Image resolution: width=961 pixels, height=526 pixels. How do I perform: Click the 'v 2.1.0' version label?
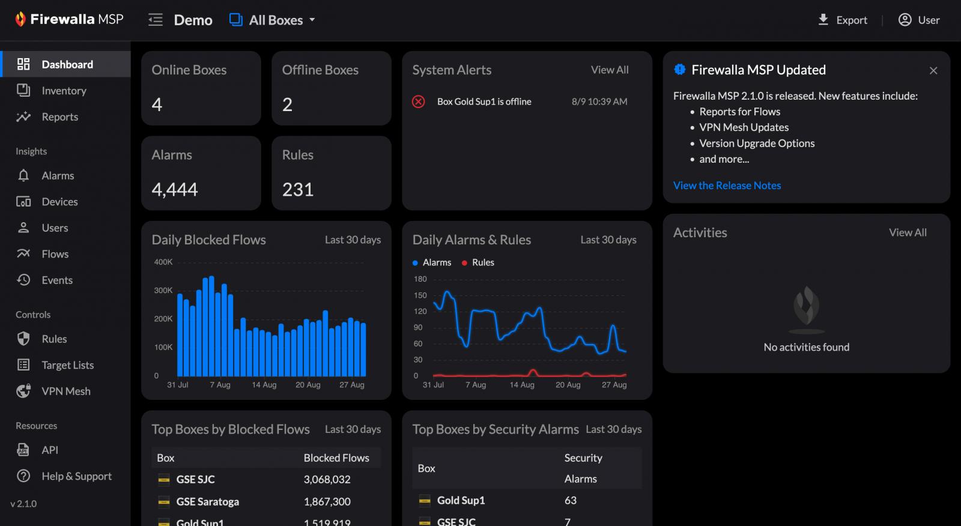point(23,503)
